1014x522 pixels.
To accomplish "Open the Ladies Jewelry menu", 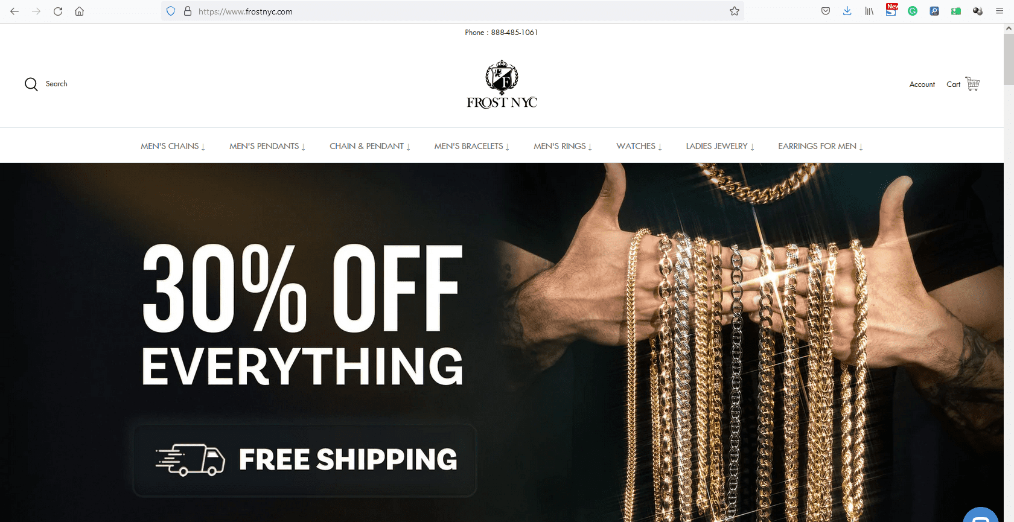I will click(720, 146).
